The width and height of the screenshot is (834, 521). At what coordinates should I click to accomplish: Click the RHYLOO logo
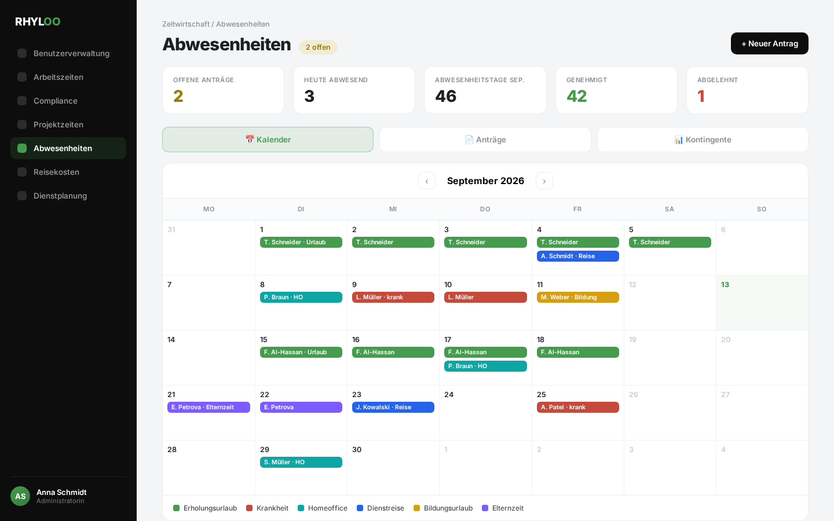click(38, 21)
